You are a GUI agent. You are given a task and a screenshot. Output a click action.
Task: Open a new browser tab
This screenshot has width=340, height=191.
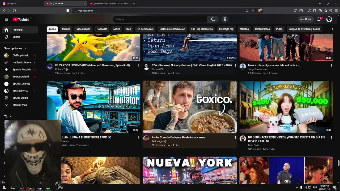point(134,3)
